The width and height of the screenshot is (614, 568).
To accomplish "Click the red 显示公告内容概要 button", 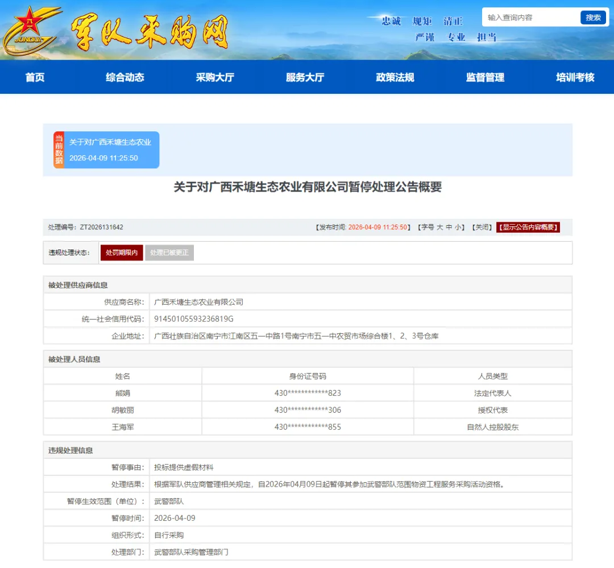I will [528, 227].
